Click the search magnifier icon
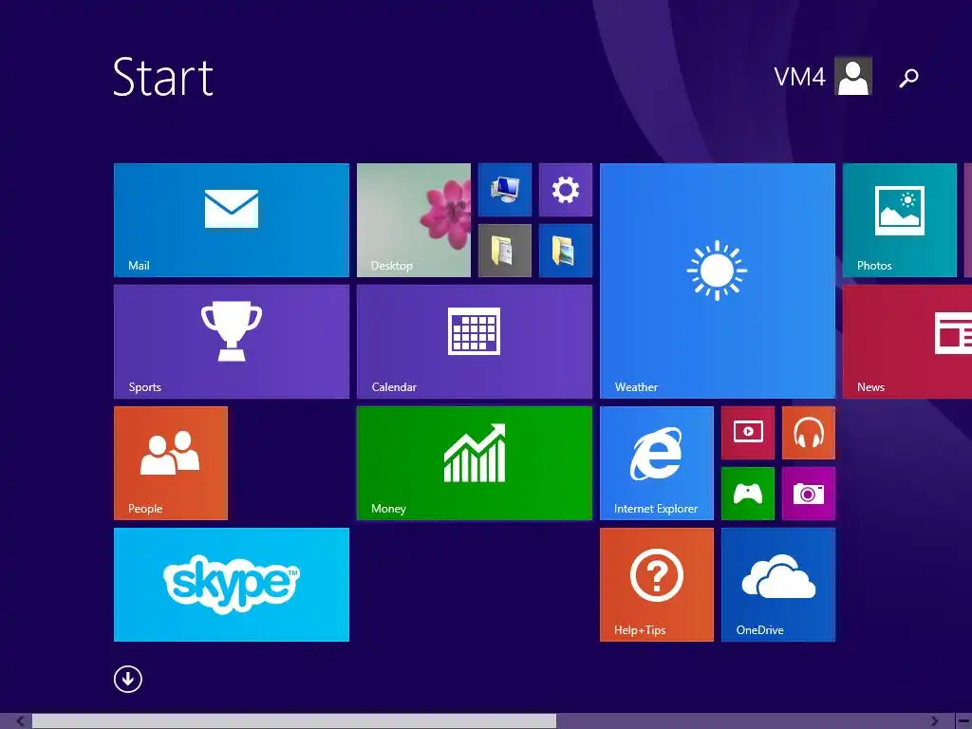 point(908,78)
